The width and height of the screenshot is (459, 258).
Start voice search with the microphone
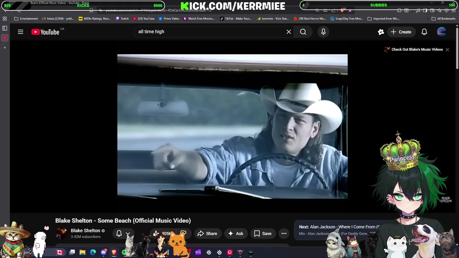point(323,32)
